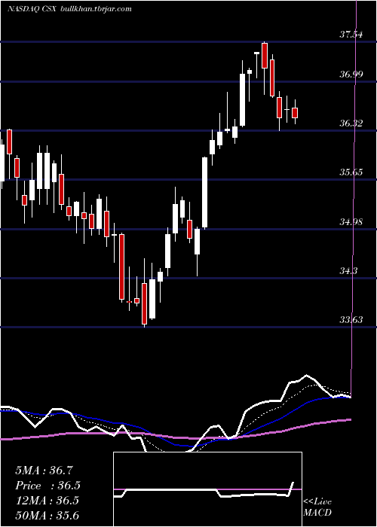377x527 pixels.
Task: Click the Price : 36.5 value
Action: coord(48,486)
